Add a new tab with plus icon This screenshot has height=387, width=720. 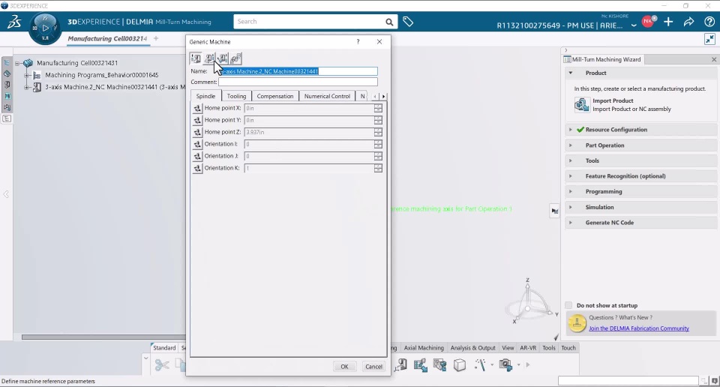point(156,38)
